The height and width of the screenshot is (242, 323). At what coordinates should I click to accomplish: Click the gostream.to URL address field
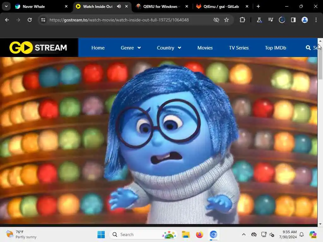click(119, 20)
